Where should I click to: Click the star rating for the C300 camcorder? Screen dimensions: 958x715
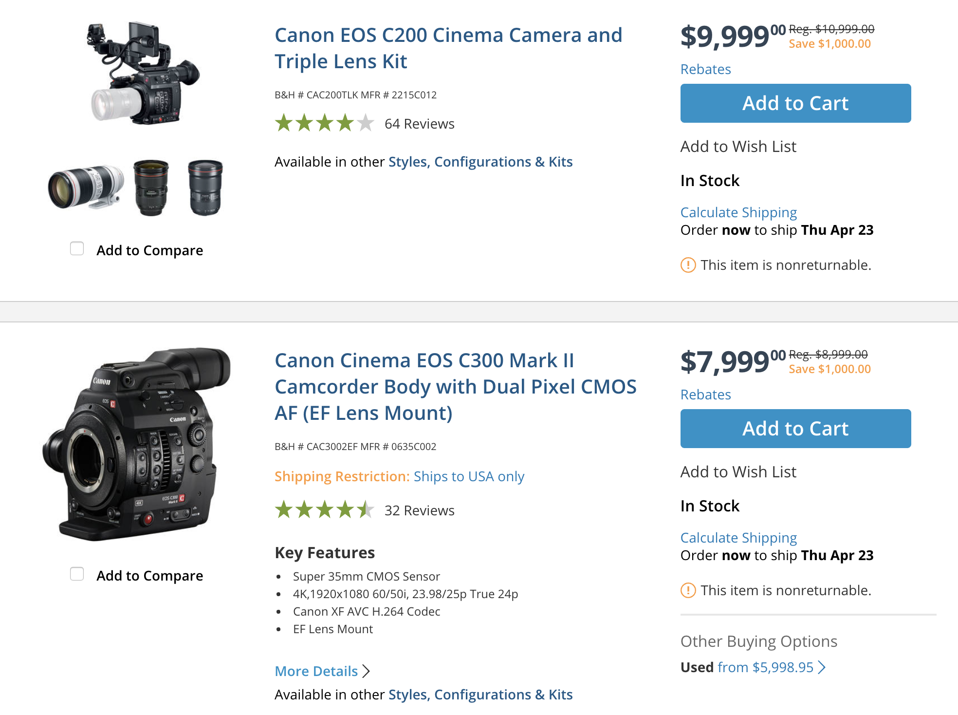324,510
